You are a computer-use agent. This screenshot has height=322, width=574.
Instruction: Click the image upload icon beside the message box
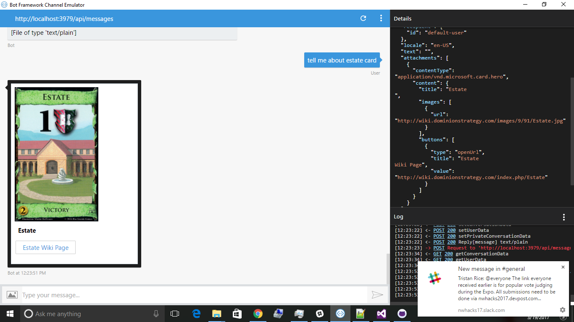[x=12, y=295]
